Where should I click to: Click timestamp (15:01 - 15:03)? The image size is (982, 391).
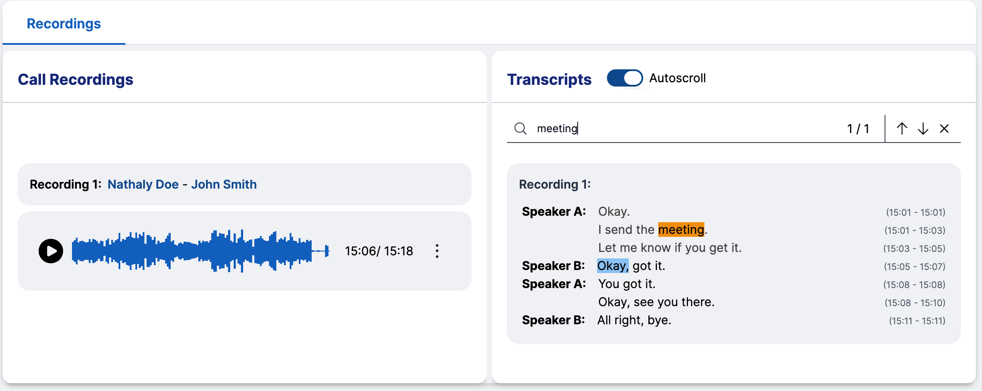915,230
